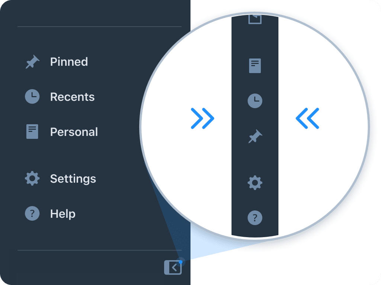Click the blue dot on toggle button
Viewport: 381px width, 285px height.
tap(180, 262)
